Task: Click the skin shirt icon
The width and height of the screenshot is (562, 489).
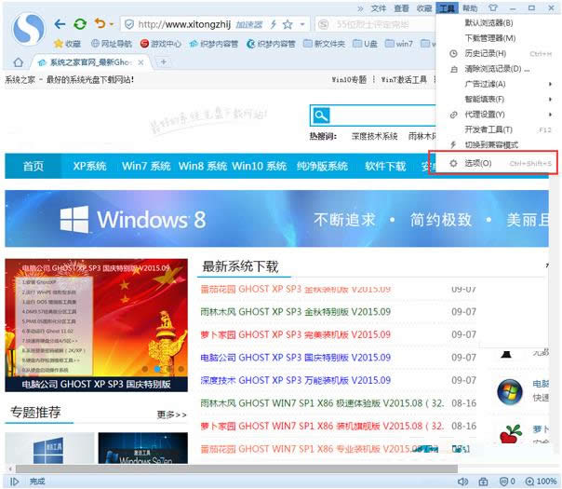Action: pyautogui.click(x=493, y=7)
